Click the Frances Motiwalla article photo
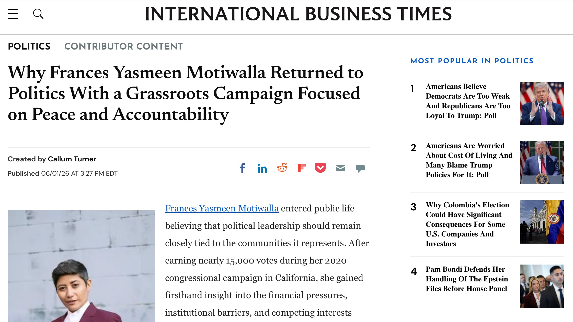 coord(81,266)
